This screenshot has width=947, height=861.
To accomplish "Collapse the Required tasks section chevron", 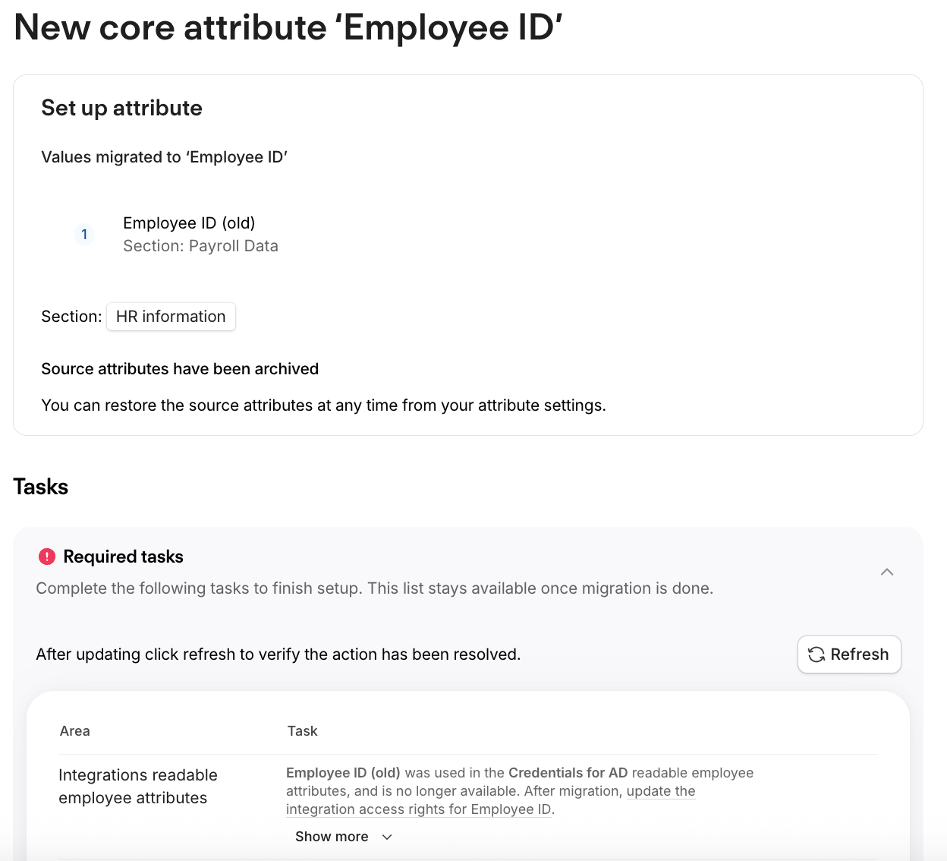I will coord(887,572).
